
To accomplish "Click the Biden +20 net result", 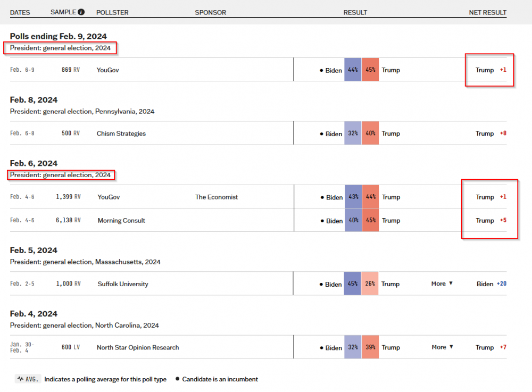I will [491, 284].
